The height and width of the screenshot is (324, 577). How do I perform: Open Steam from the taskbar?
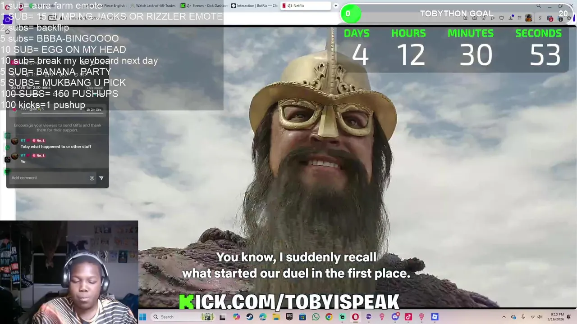pyautogui.click(x=250, y=317)
